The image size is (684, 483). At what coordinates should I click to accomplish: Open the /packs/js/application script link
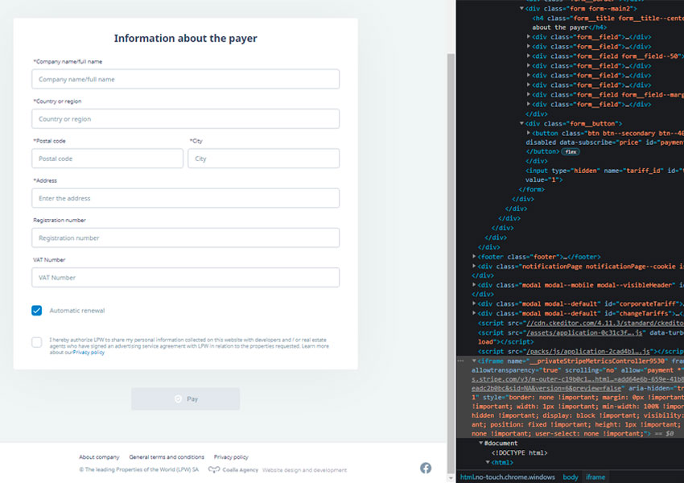pos(587,351)
